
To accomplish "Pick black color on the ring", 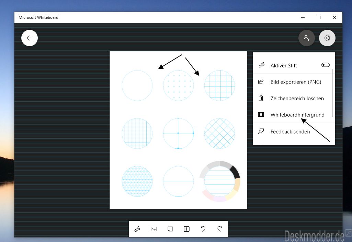I will pyautogui.click(x=235, y=172).
